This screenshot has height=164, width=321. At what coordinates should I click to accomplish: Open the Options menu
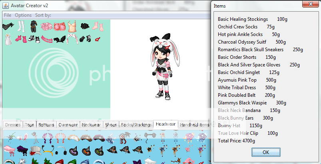23,15
